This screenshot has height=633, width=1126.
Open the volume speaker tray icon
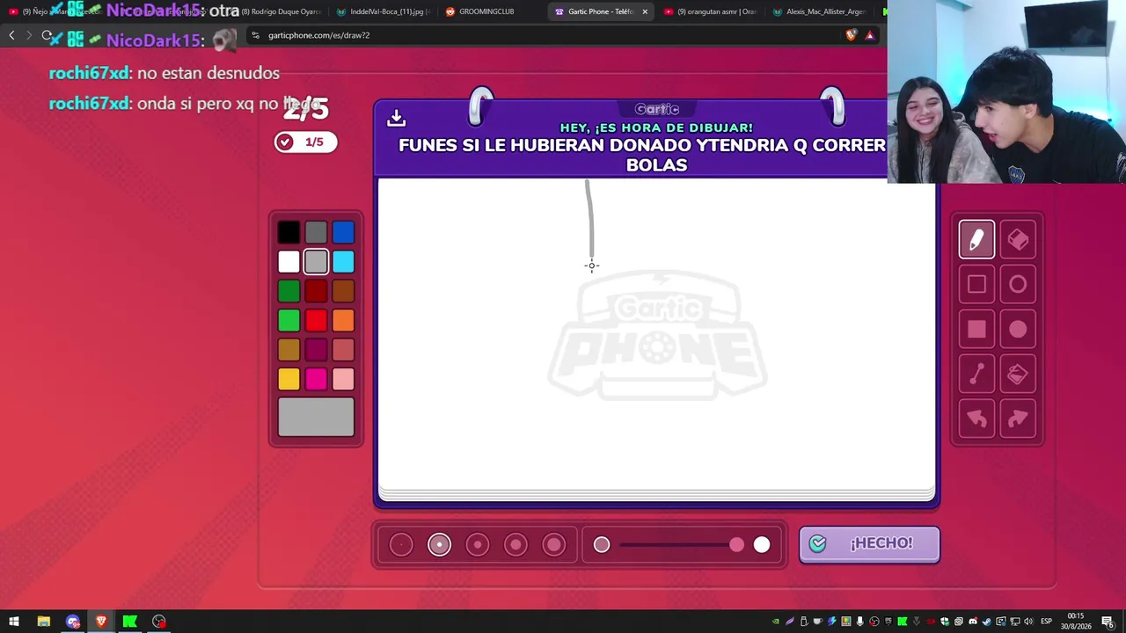1028,622
